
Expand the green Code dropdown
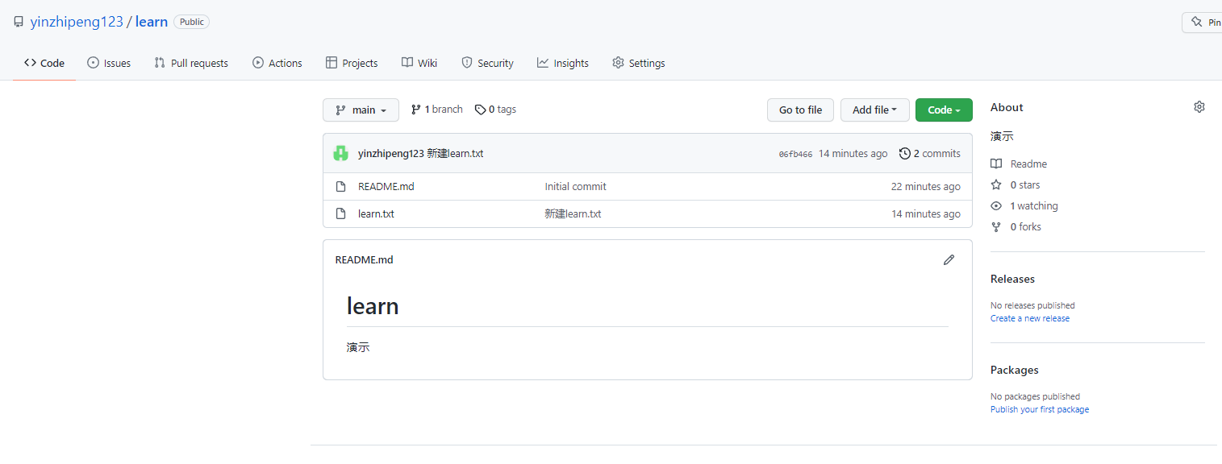tap(944, 110)
